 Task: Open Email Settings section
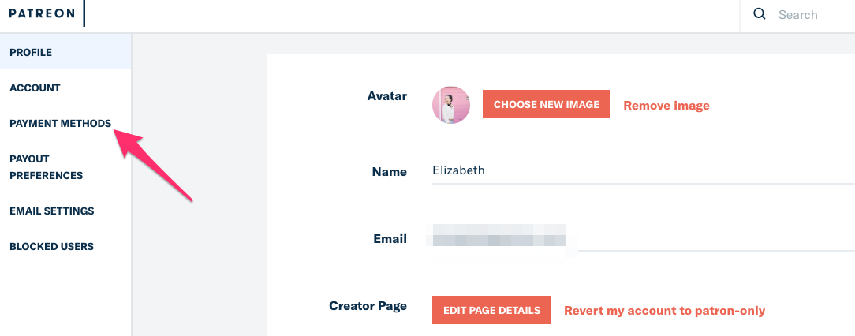(51, 211)
